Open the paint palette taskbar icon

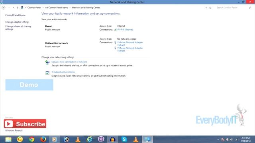20,139
